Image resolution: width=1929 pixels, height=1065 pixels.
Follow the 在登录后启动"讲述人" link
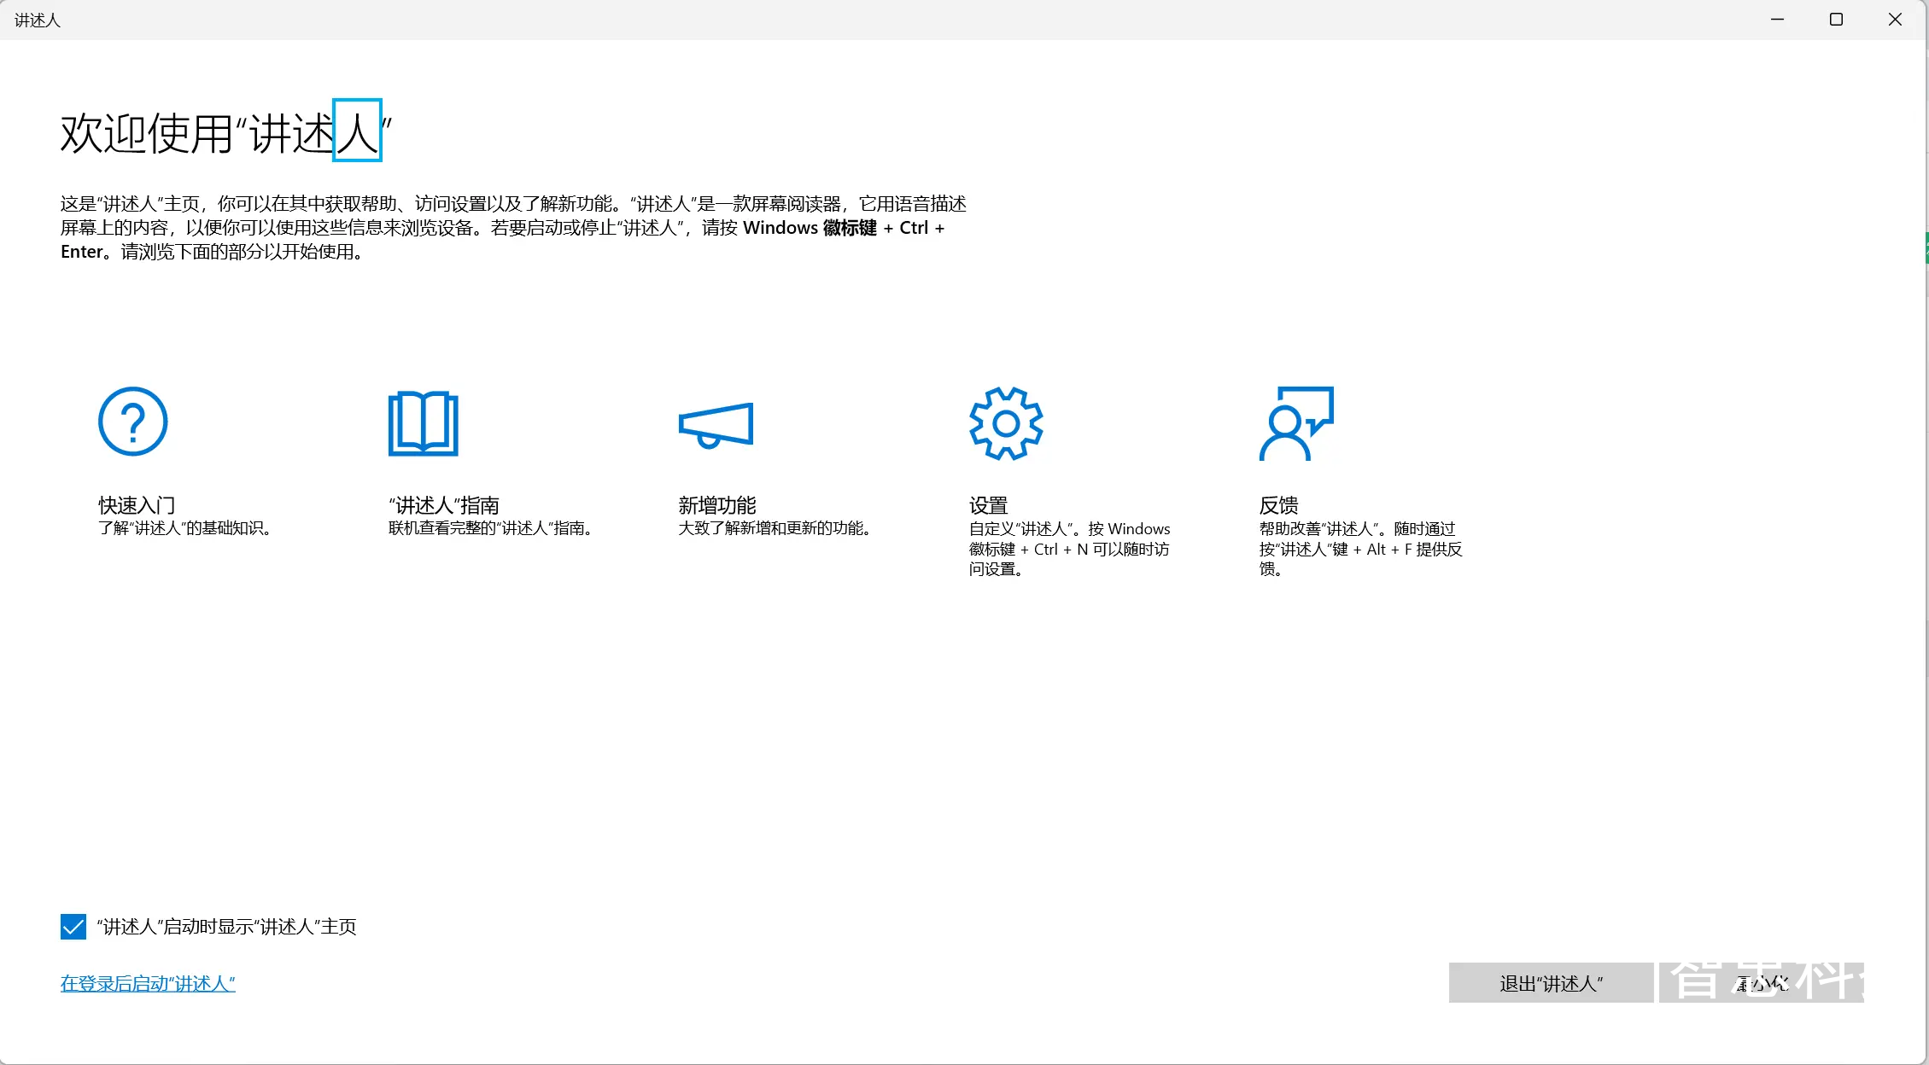pyautogui.click(x=148, y=983)
